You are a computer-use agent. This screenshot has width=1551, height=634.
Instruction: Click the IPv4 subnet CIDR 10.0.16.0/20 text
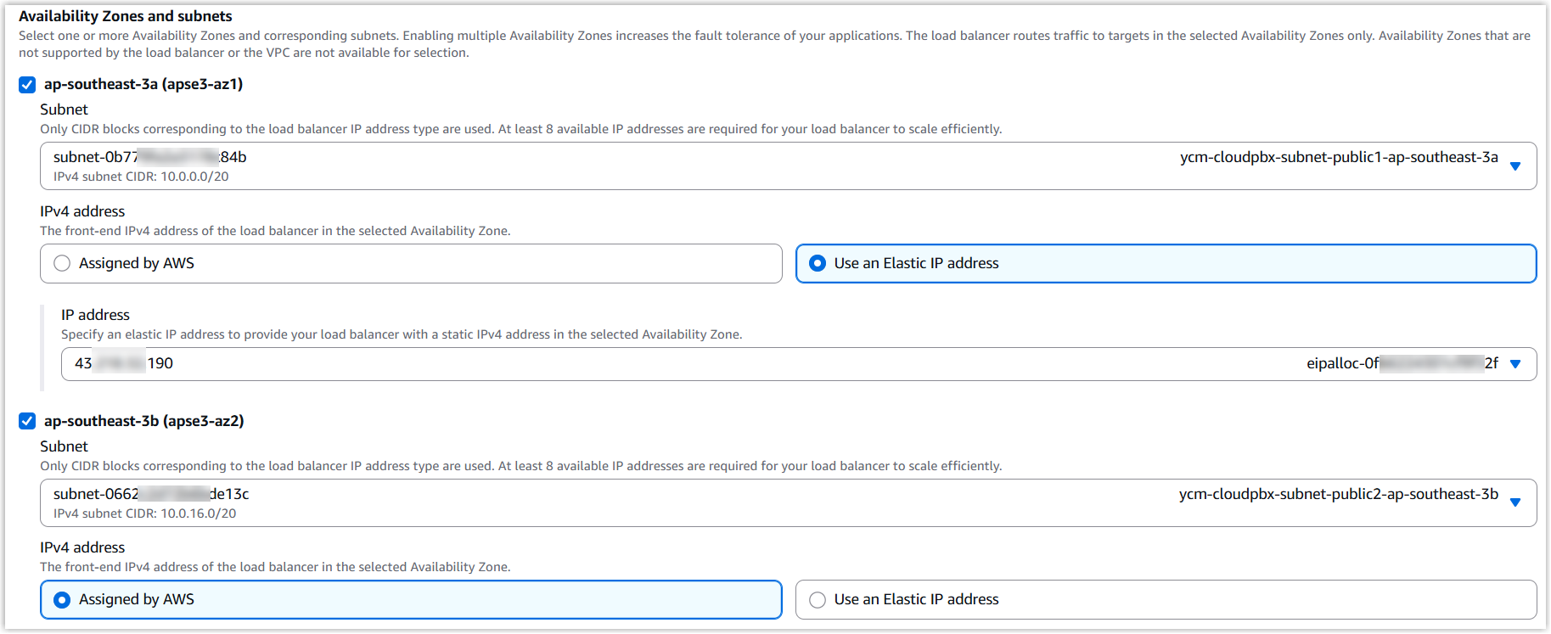tap(144, 513)
